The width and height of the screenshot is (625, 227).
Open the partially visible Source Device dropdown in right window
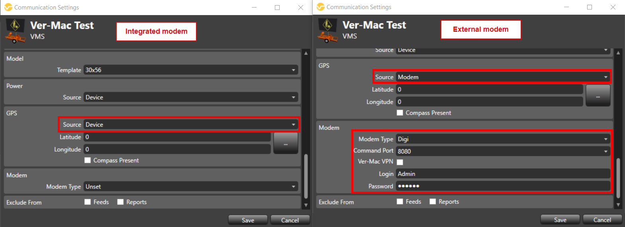(503, 50)
